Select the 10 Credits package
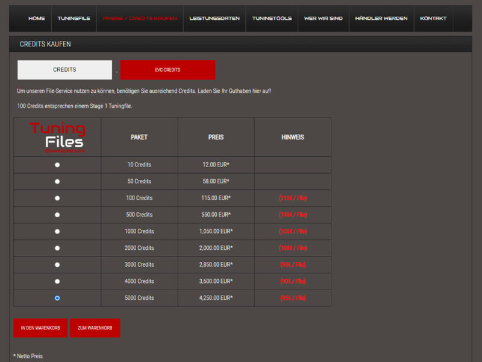The image size is (482, 362). (x=57, y=165)
